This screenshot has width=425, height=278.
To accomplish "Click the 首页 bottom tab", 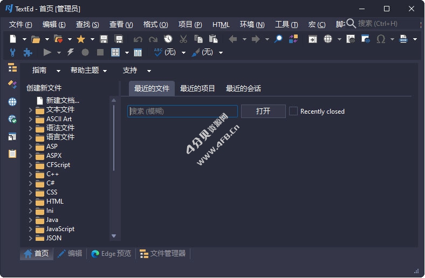I will pos(36,254).
